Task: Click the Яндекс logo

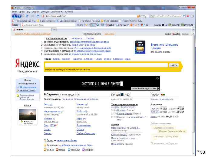Action: 27,63
